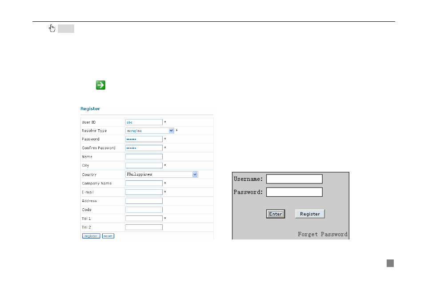Screen dimensions: 424x283
Task: Click the small register button under the form
Action: point(91,236)
